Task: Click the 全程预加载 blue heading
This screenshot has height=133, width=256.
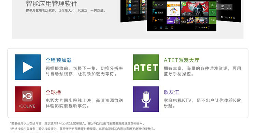Action: pos(58,60)
